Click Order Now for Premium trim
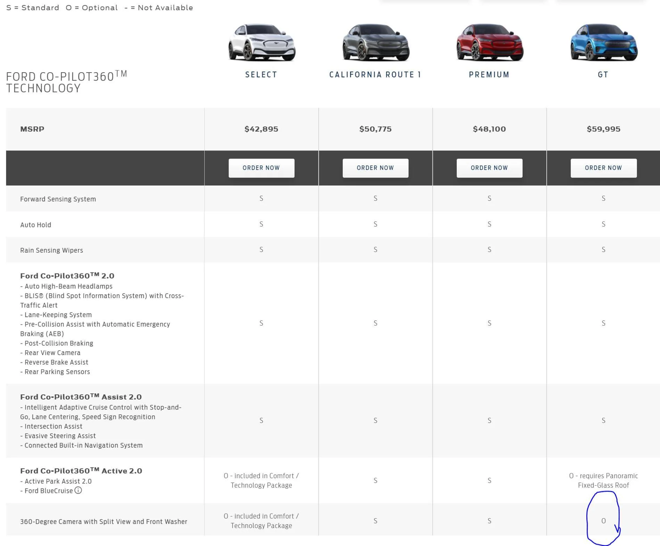 489,168
